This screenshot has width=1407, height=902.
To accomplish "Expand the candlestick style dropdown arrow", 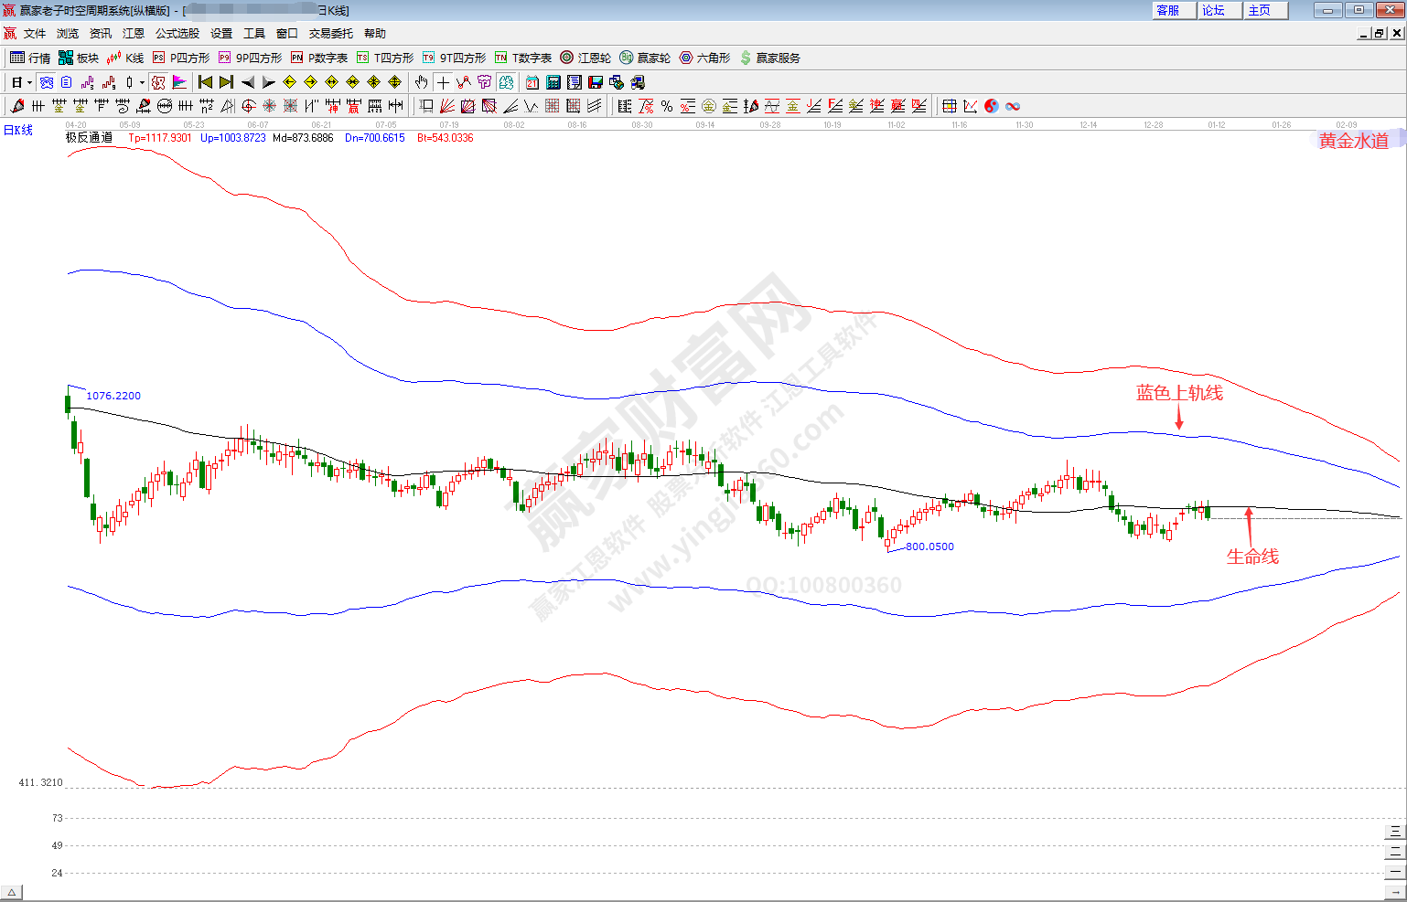I will pos(142,82).
